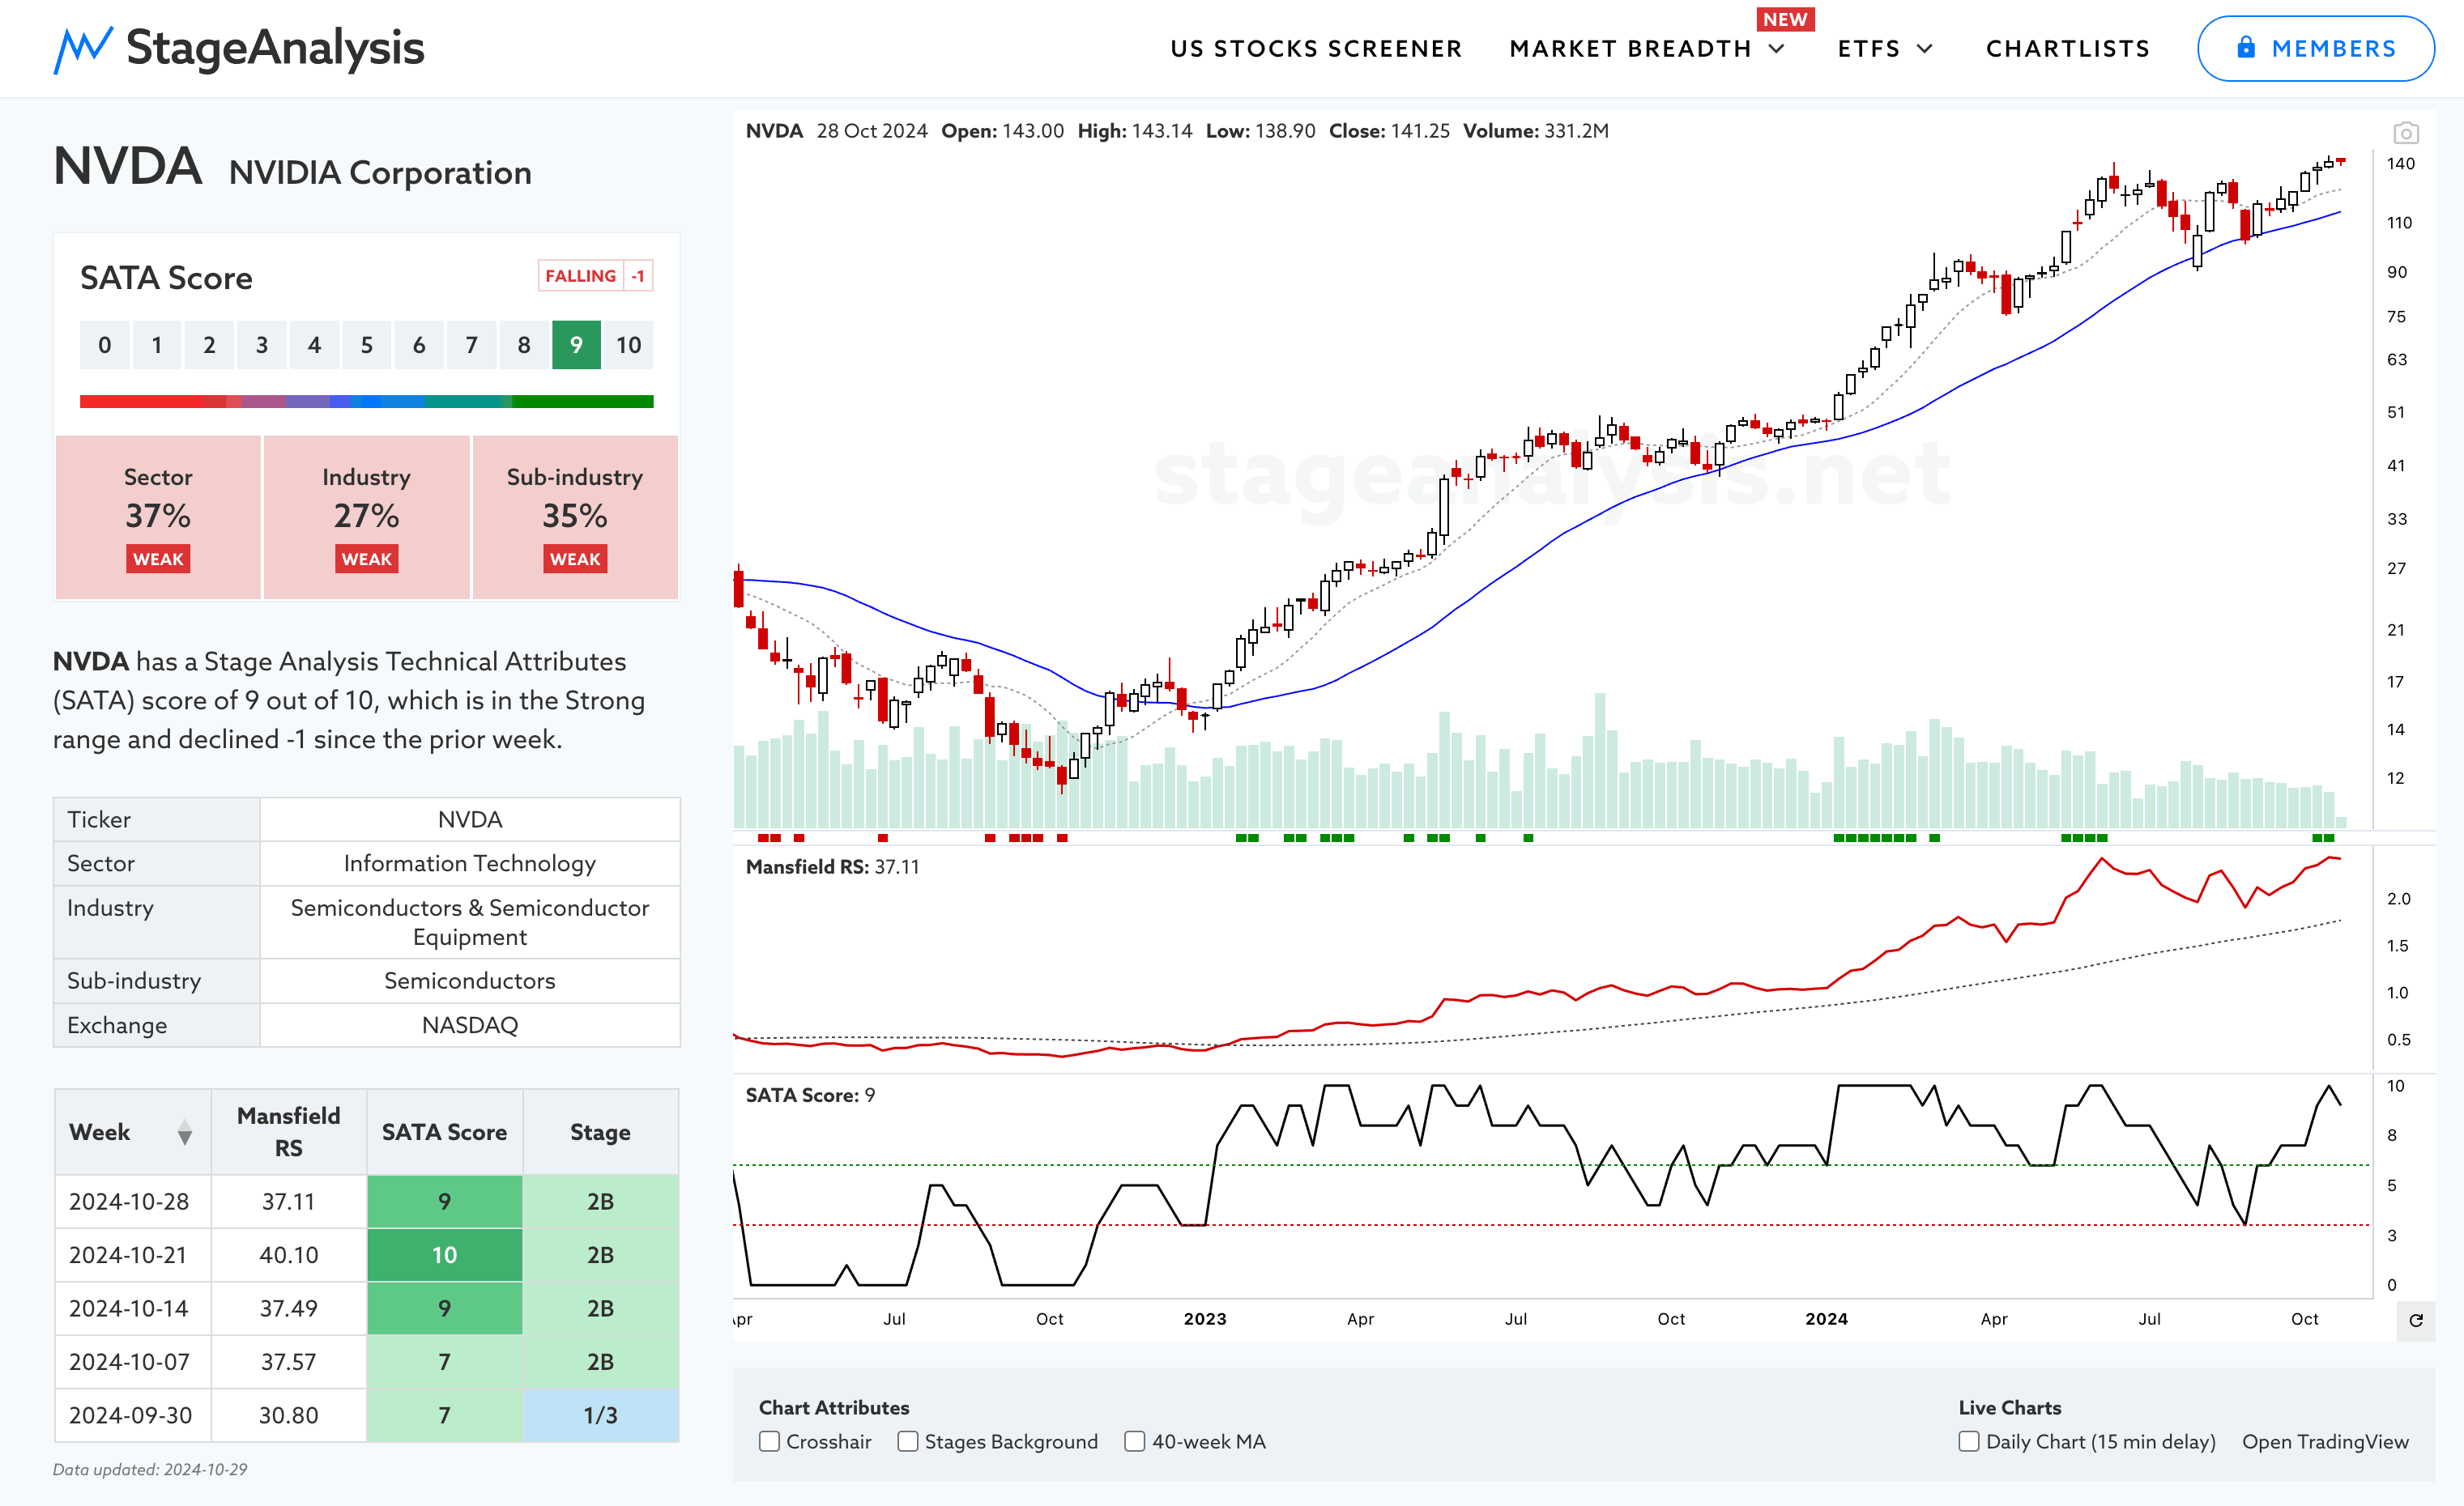Click the Mansfield RS: 37.11 chart label
The height and width of the screenshot is (1506, 2464).
tap(832, 866)
